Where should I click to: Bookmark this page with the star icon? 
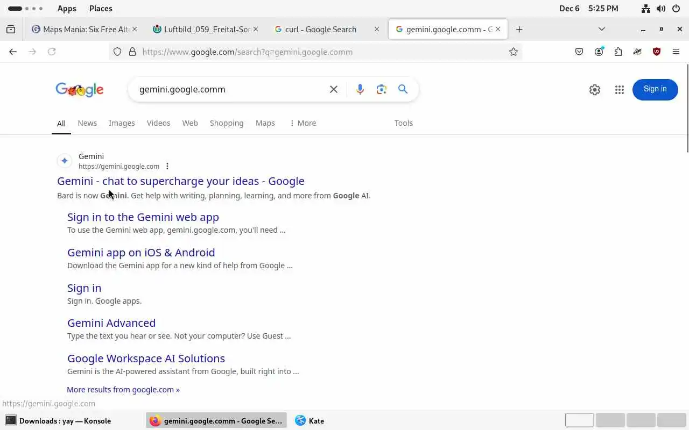(514, 52)
